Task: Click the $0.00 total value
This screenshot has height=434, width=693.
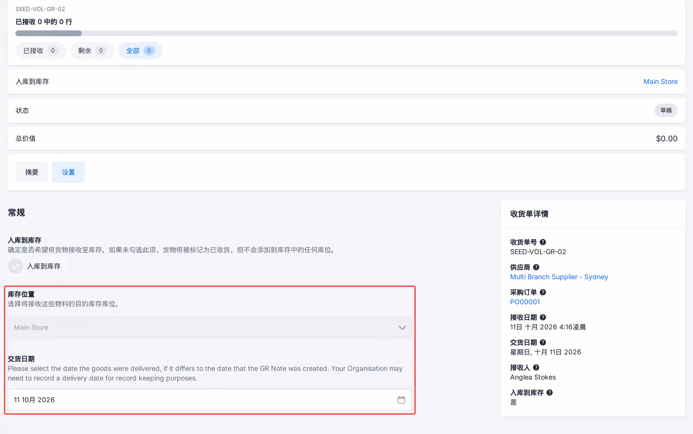Action: coord(666,138)
